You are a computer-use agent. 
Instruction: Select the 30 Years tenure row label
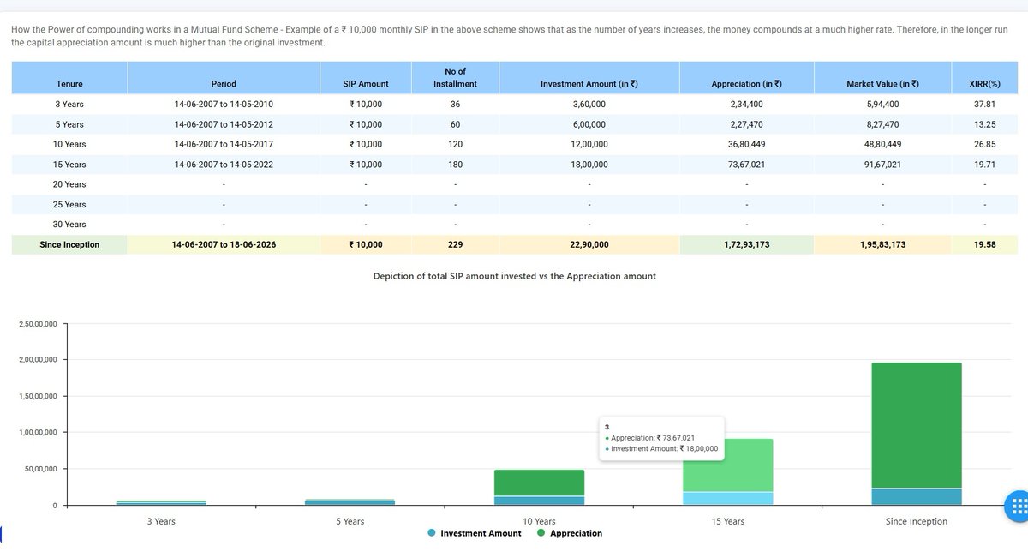[x=69, y=224]
